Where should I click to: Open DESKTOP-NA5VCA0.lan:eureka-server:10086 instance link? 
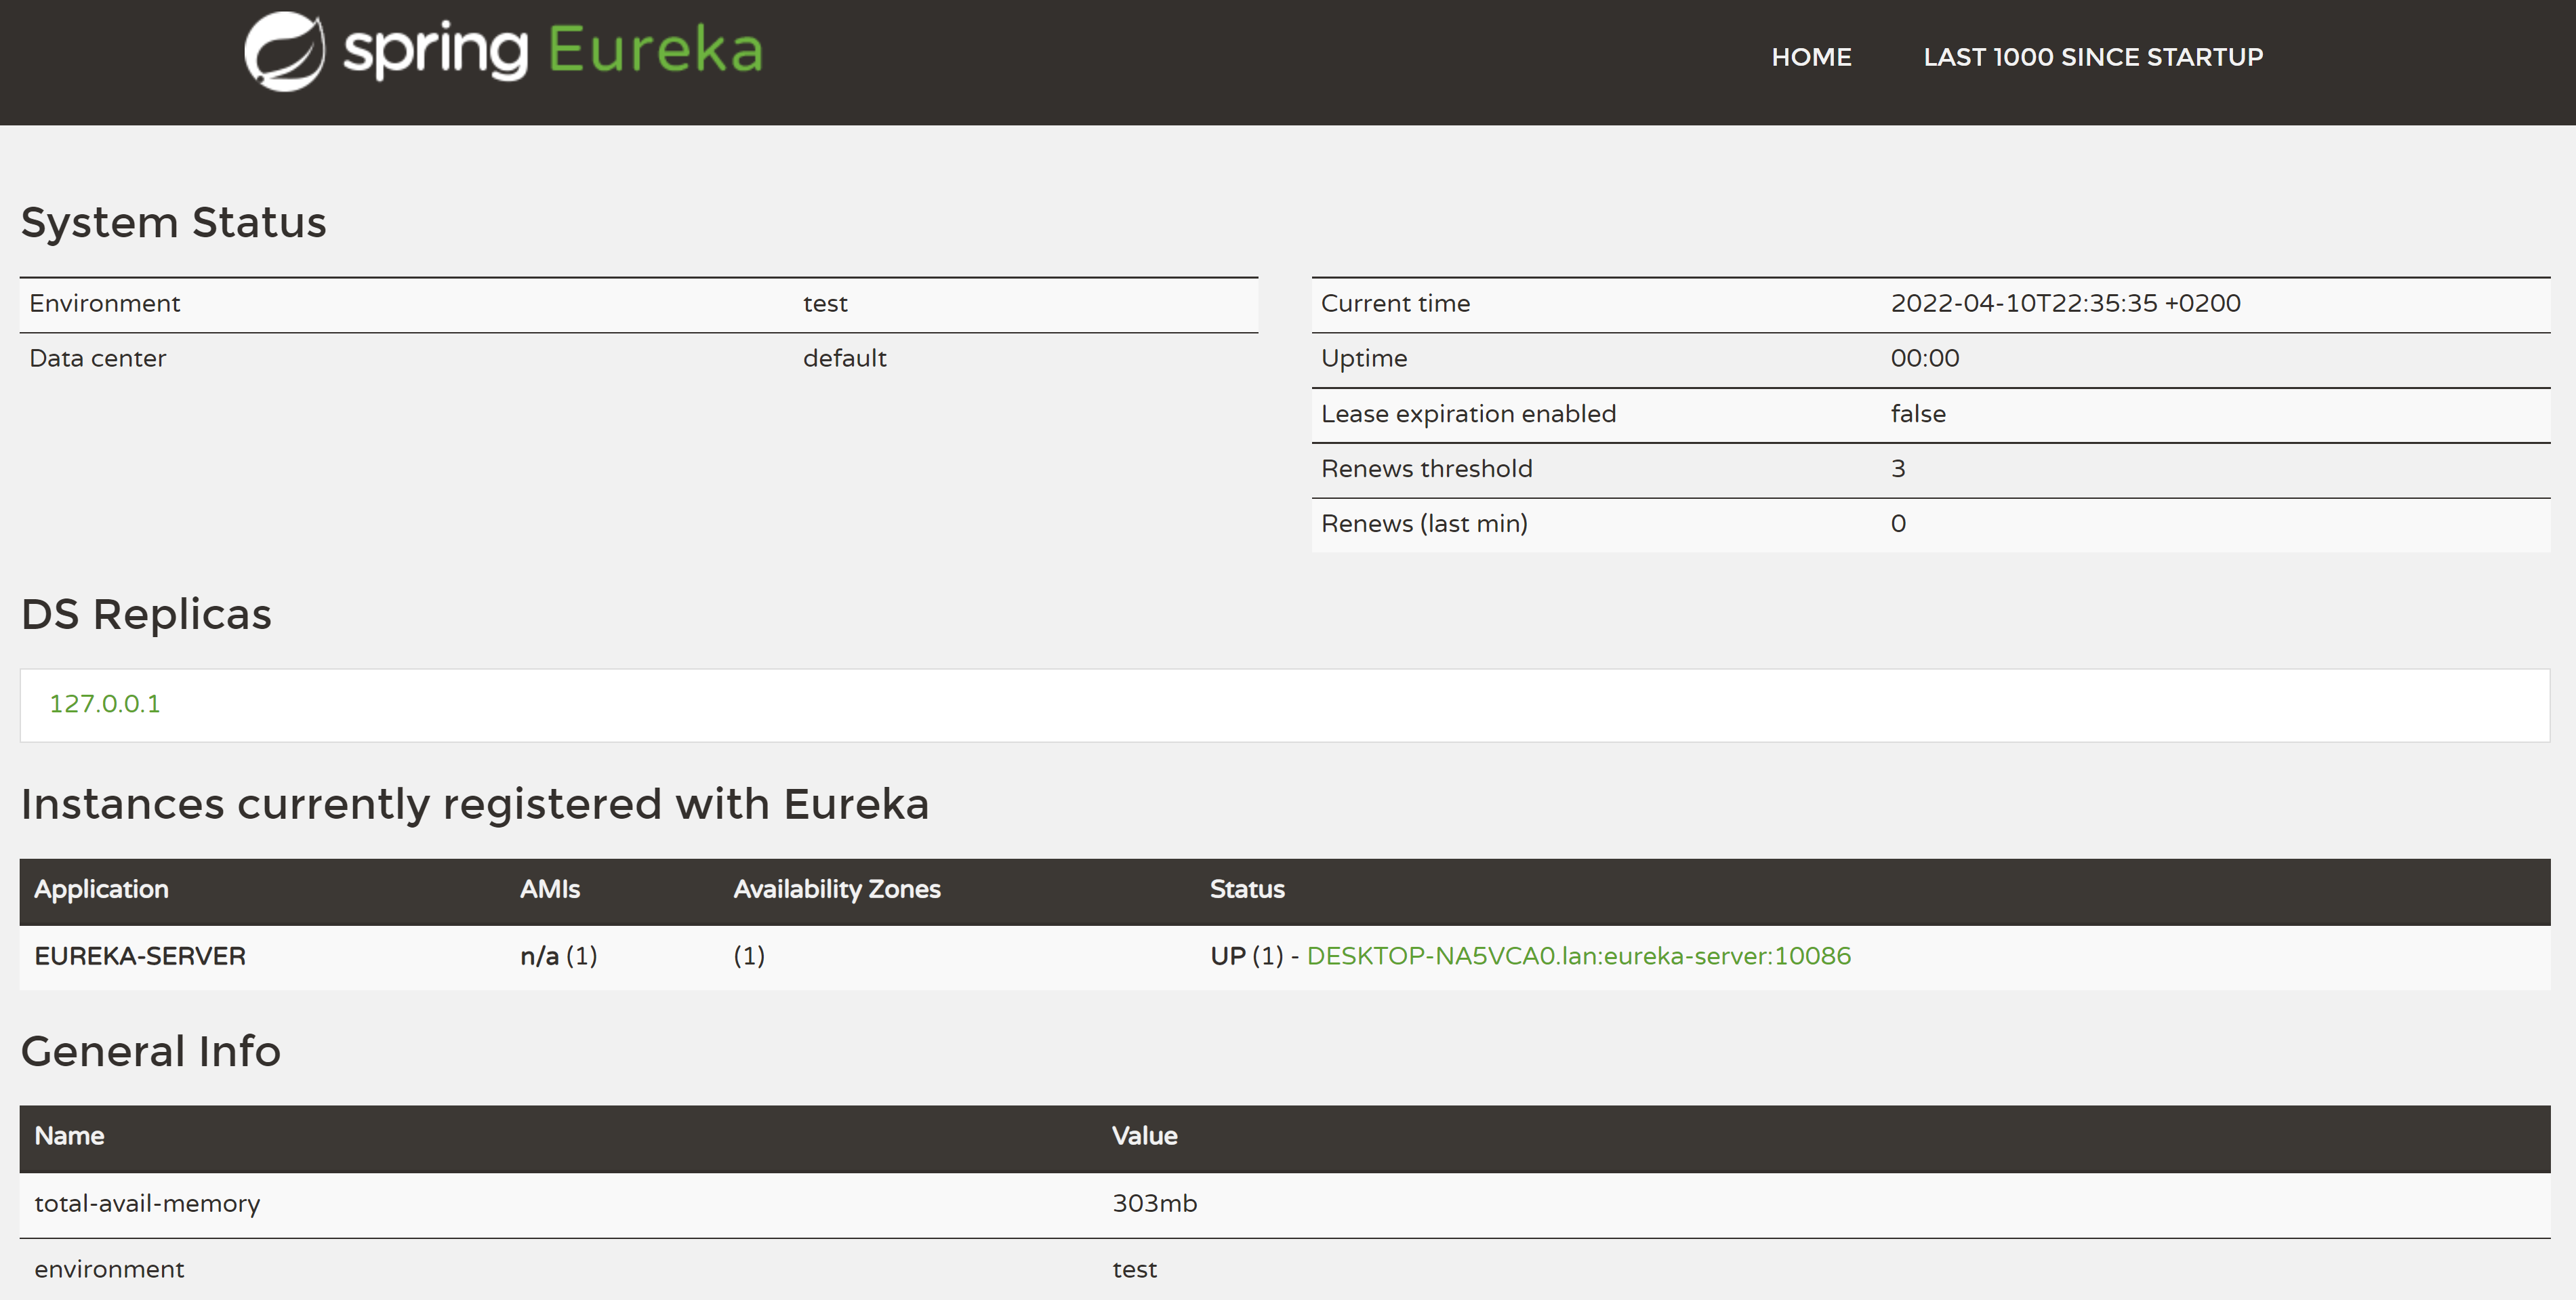pos(1578,956)
